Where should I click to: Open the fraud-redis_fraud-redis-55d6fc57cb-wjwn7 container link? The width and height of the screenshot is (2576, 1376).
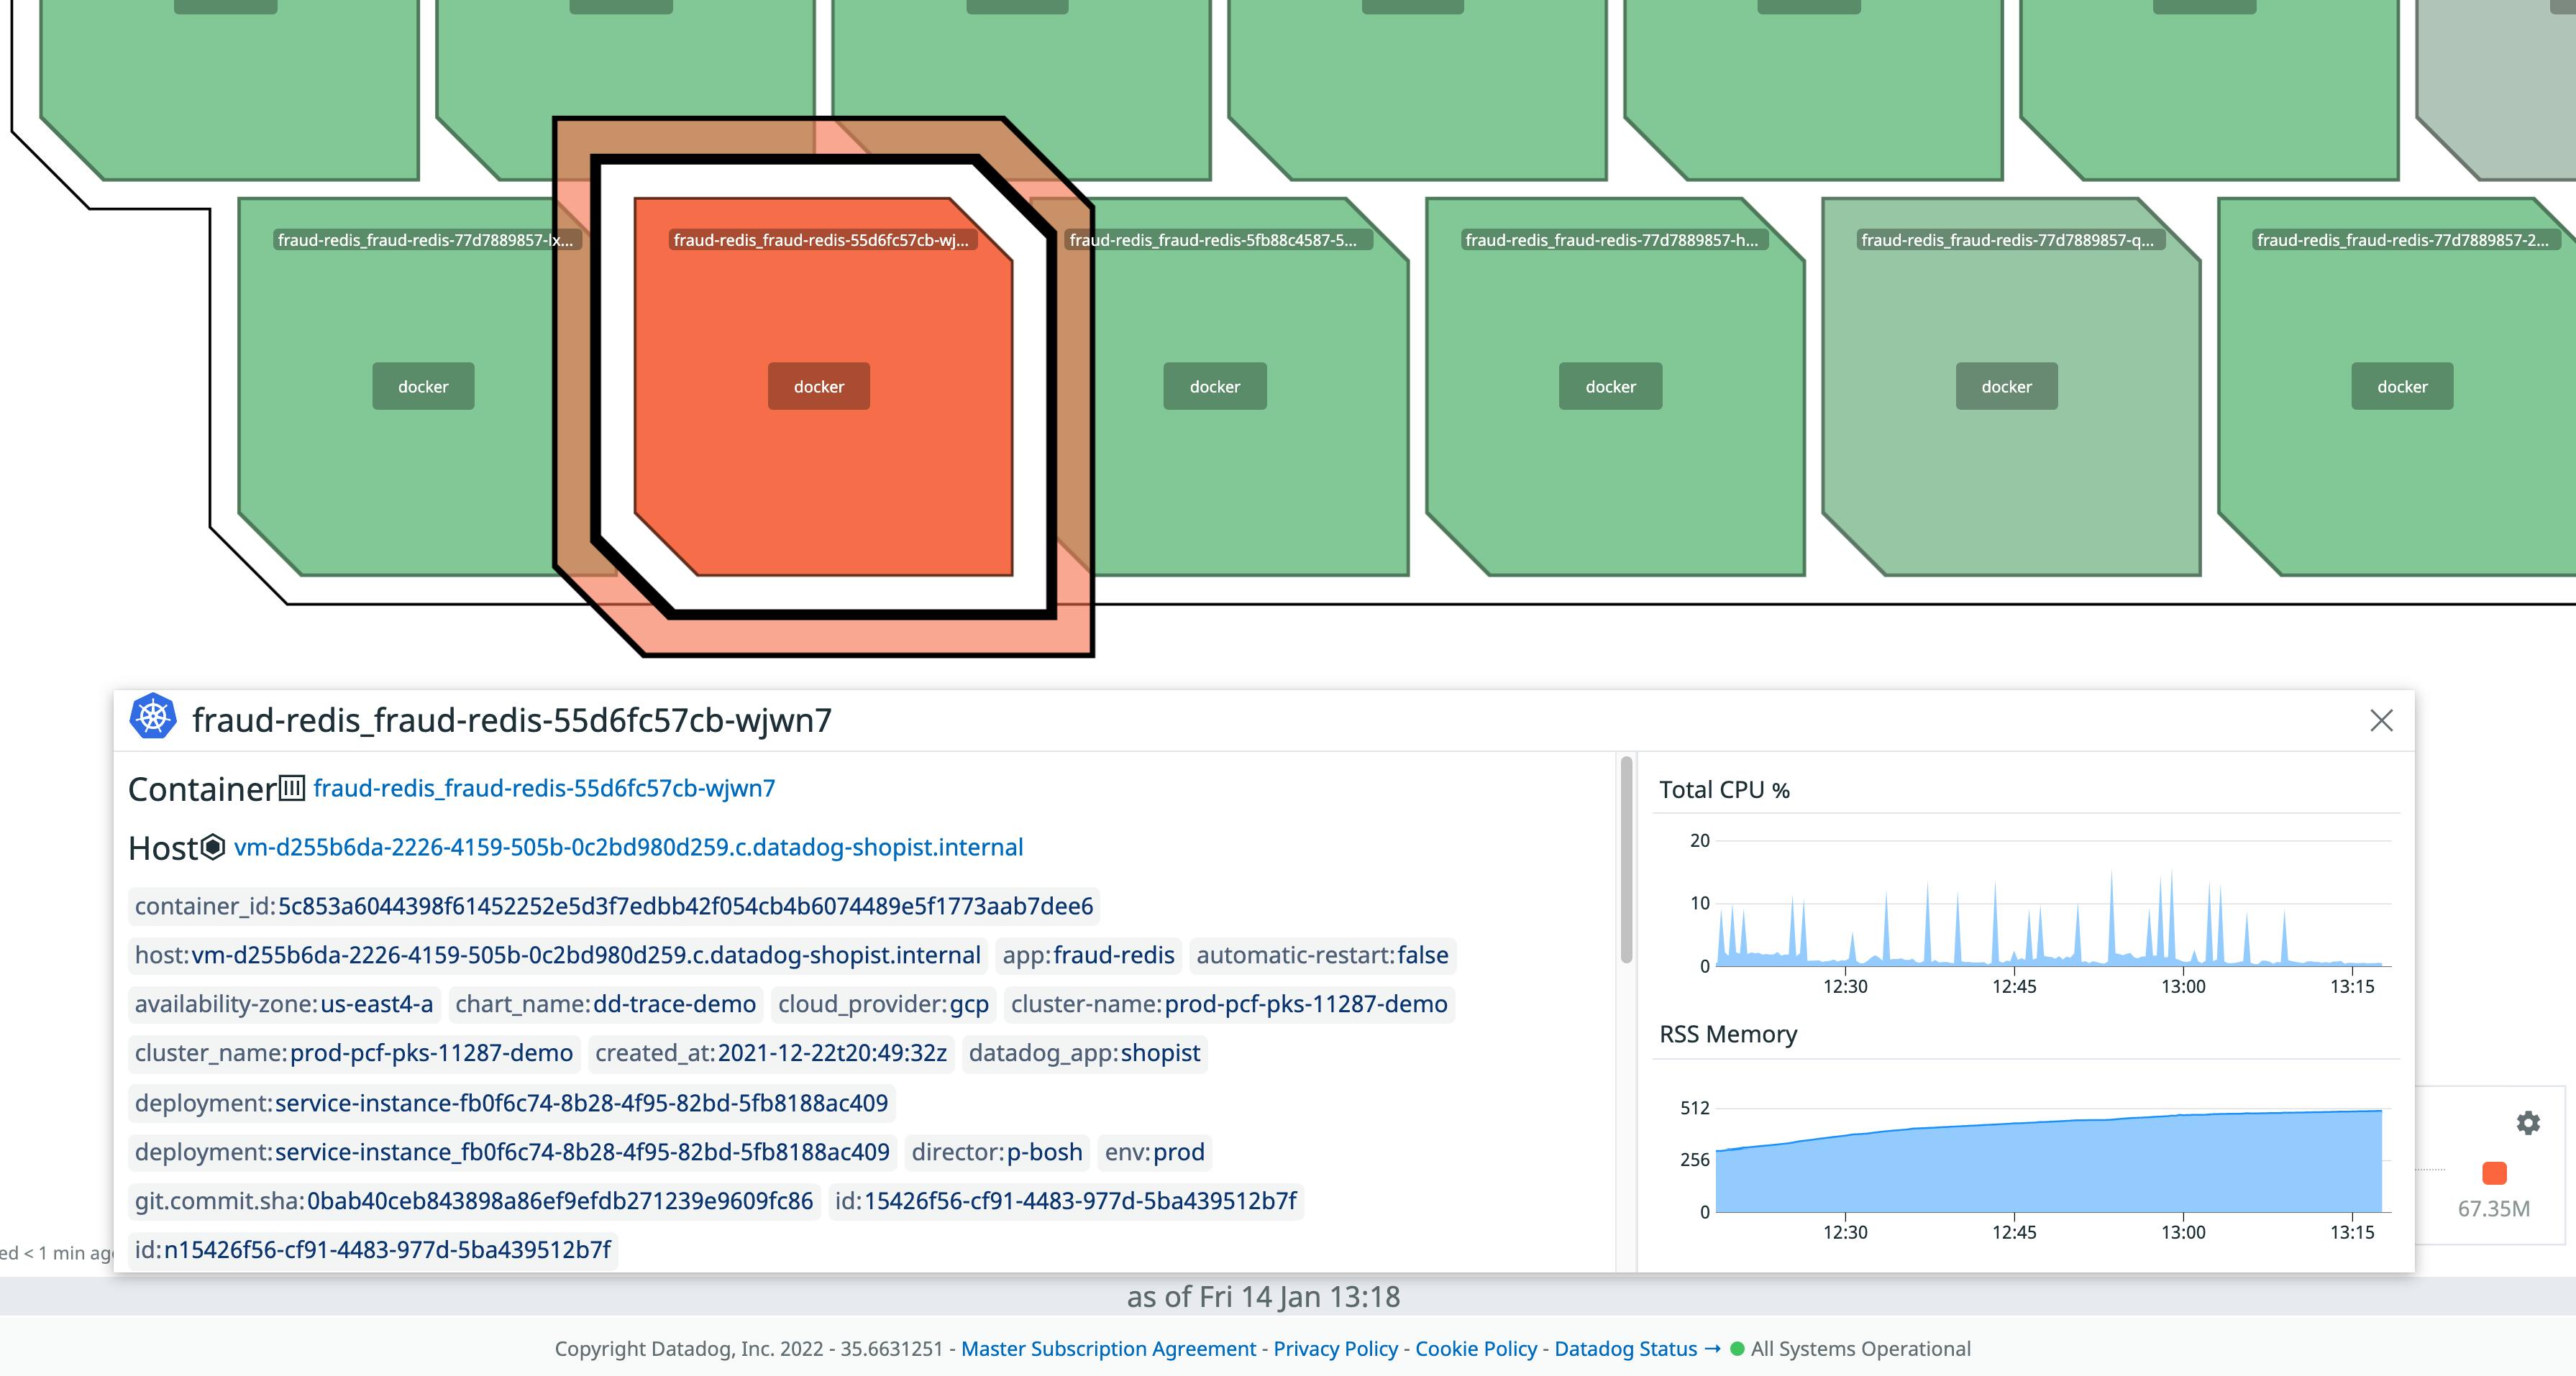click(x=545, y=787)
